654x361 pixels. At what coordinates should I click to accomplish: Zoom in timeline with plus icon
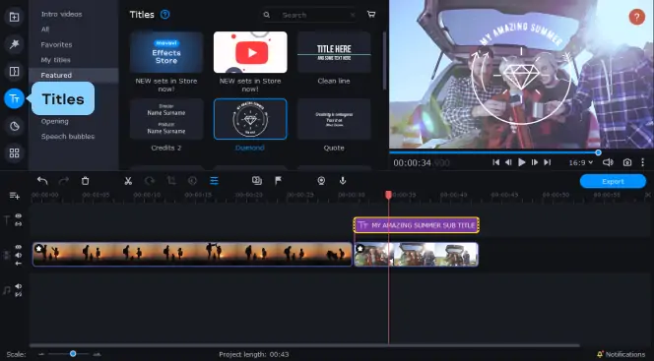(x=97, y=354)
